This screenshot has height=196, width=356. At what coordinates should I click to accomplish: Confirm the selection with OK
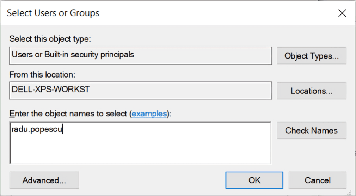point(254,180)
